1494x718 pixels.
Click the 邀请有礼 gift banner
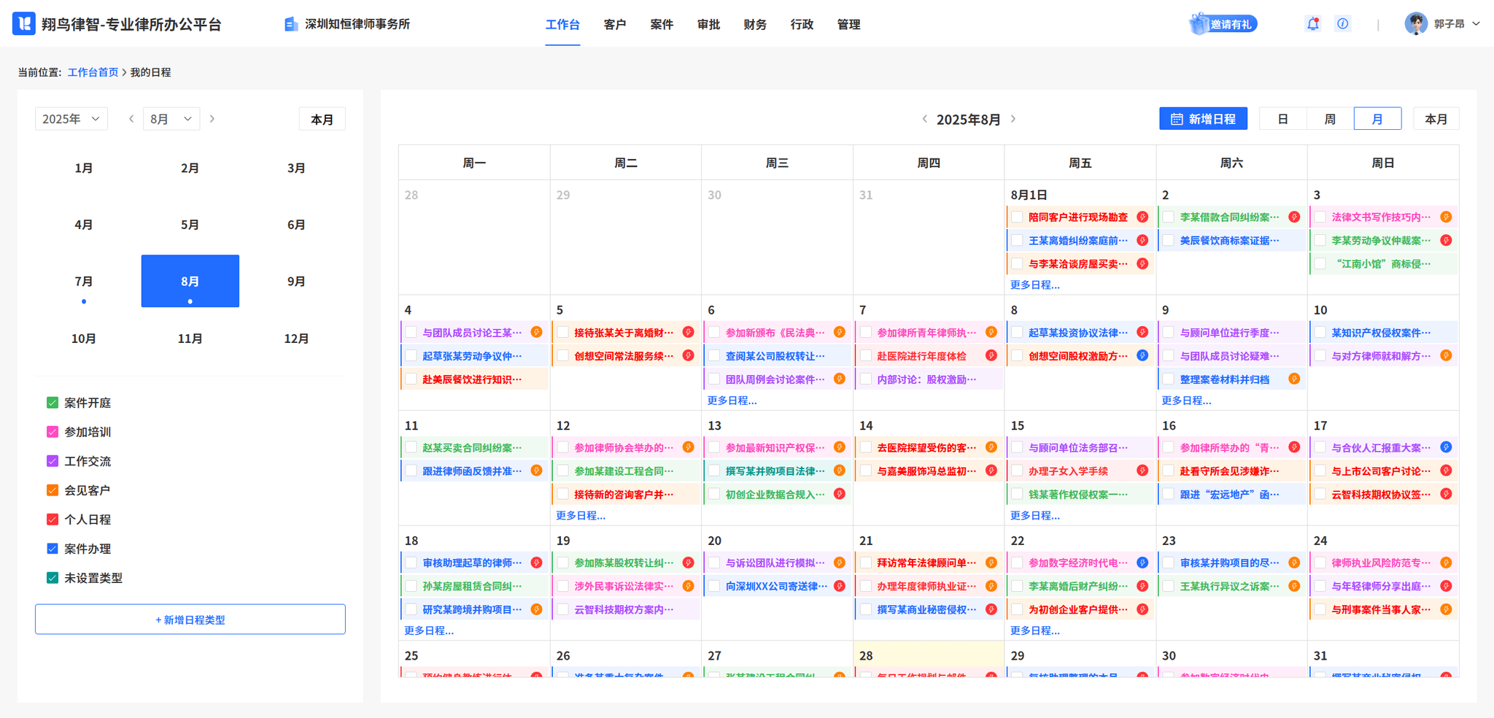coord(1223,24)
